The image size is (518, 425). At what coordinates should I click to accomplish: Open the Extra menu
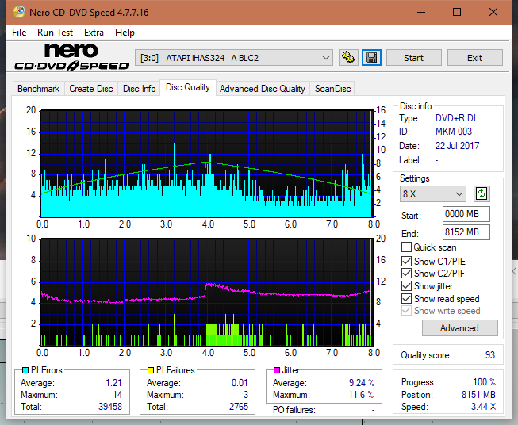click(94, 33)
